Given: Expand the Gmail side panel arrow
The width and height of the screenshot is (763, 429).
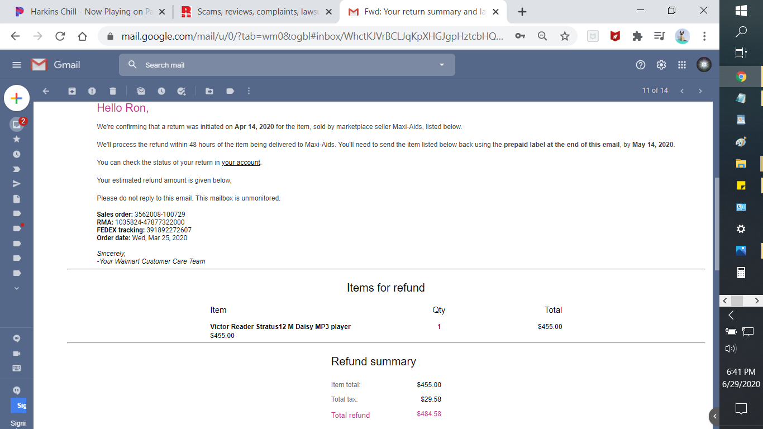Looking at the screenshot, I should click(x=714, y=416).
